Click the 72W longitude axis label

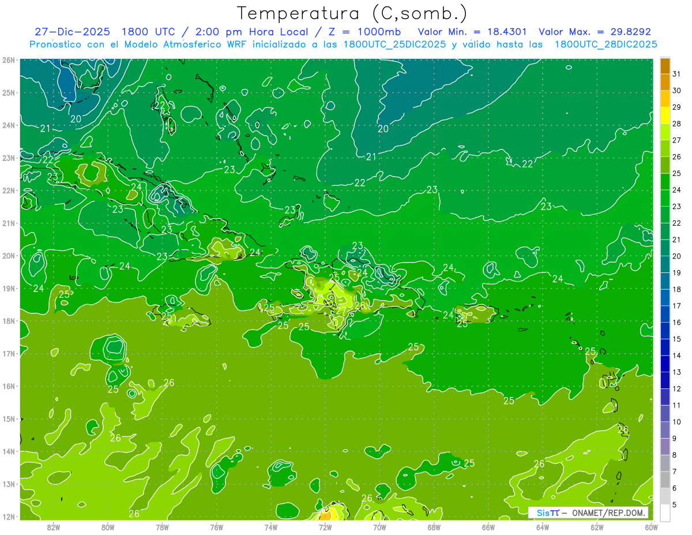[x=325, y=527]
